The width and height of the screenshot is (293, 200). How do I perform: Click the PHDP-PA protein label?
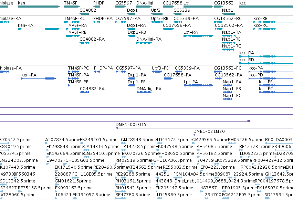point(103,68)
